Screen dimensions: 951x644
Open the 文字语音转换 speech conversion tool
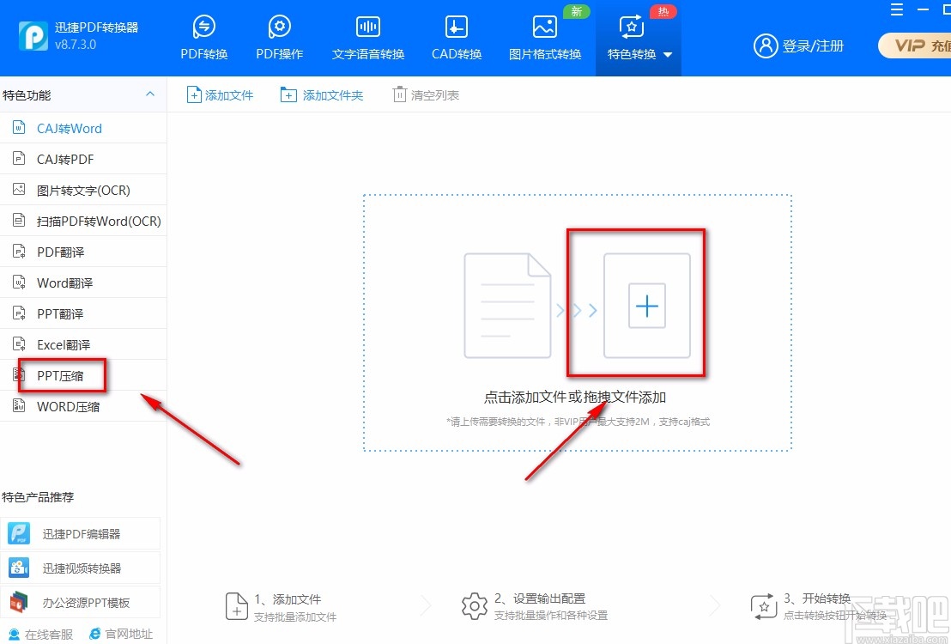coord(367,36)
